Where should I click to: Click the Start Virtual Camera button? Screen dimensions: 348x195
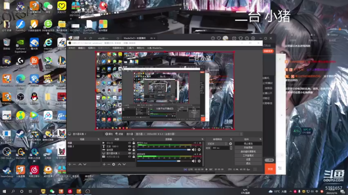click(248, 152)
